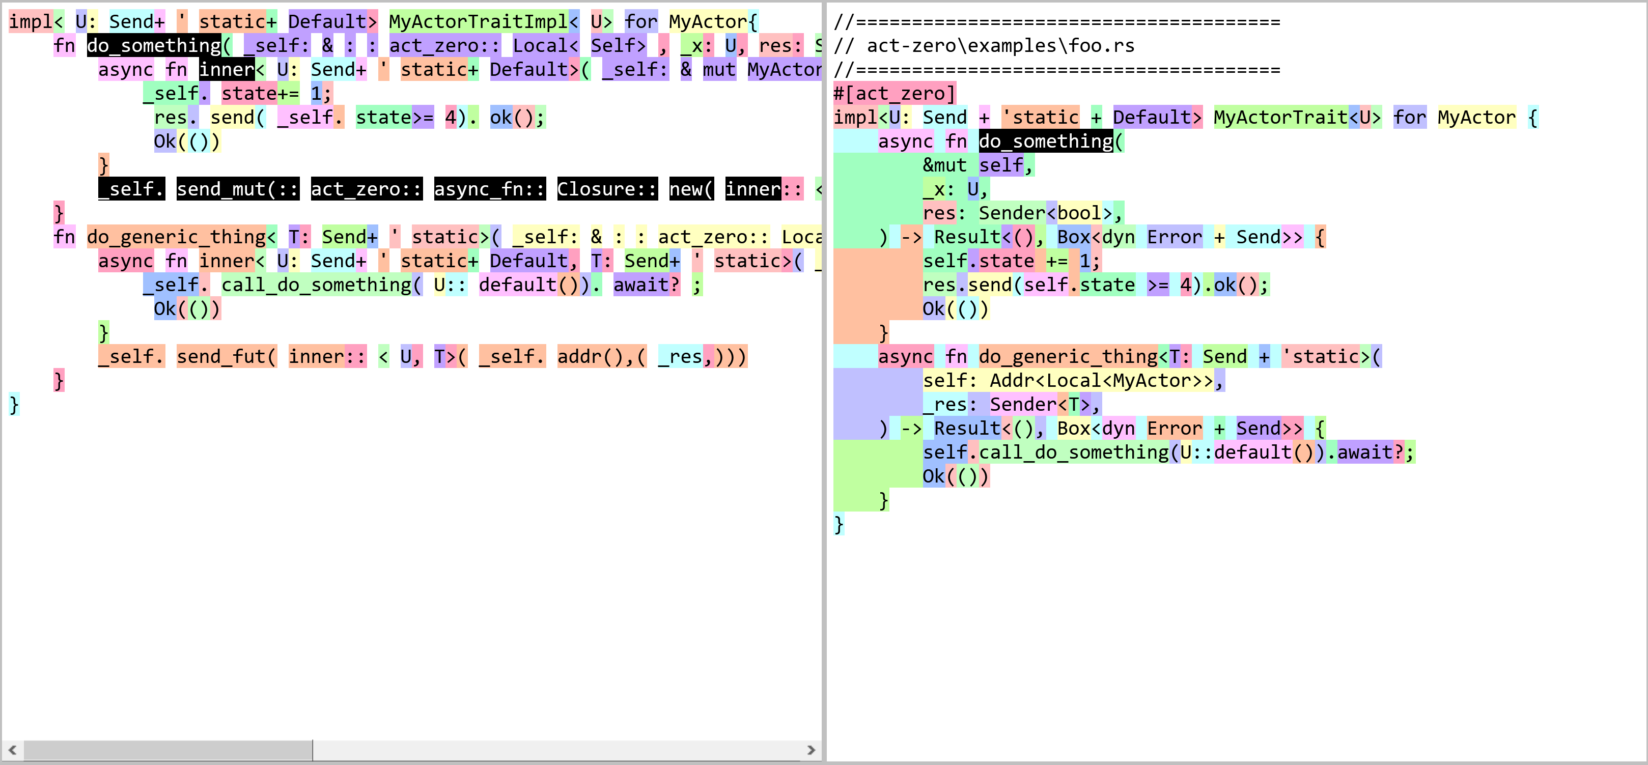Click highlighted 'do_something' in right pane
The width and height of the screenshot is (1648, 765).
1046,140
